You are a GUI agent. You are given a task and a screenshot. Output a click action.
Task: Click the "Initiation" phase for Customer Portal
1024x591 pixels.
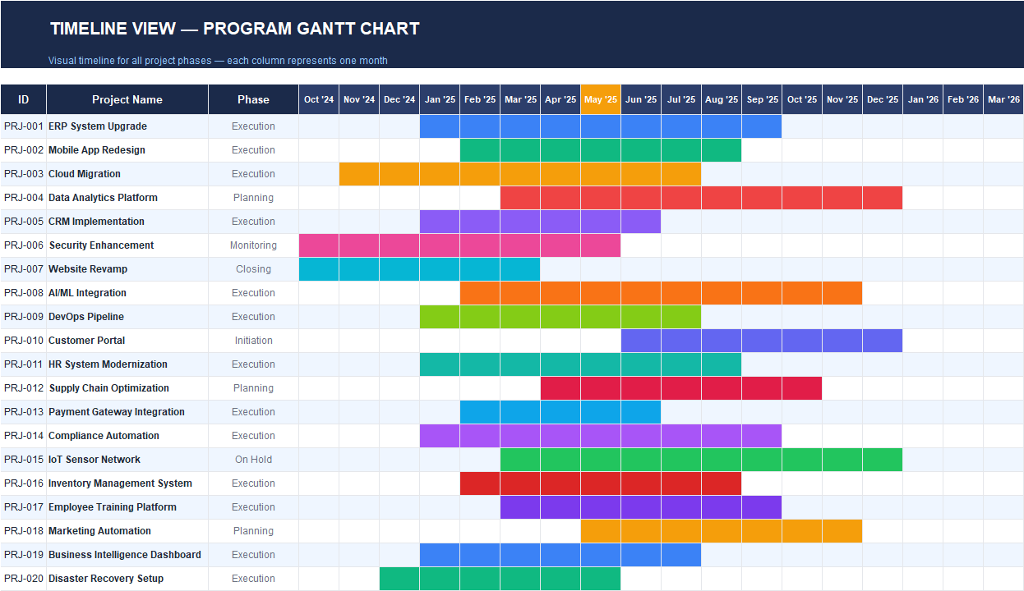[253, 341]
